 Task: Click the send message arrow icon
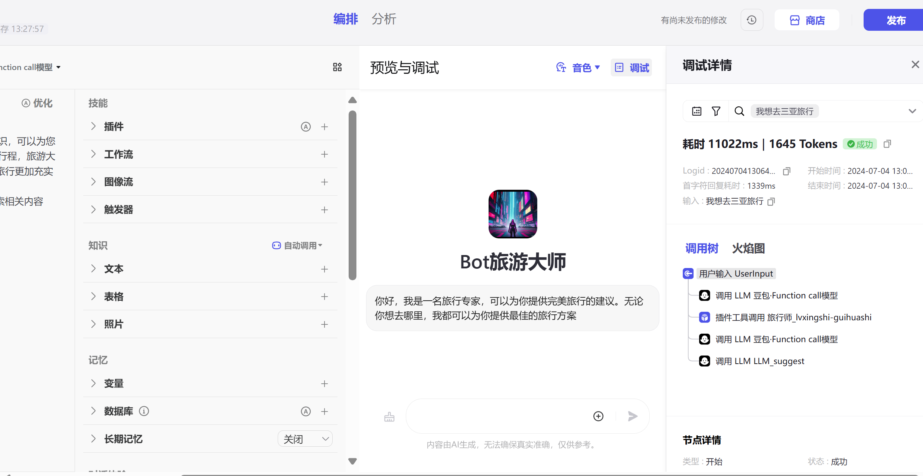click(633, 416)
